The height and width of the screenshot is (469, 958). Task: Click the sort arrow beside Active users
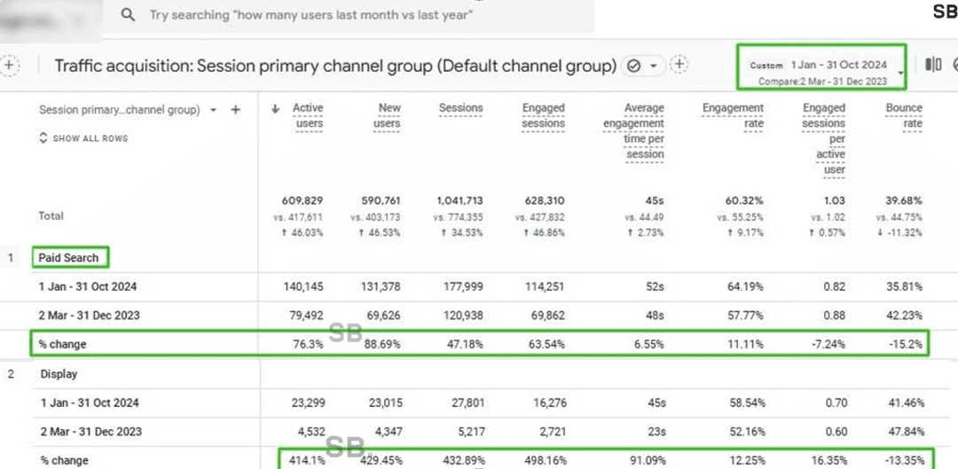[x=275, y=109]
